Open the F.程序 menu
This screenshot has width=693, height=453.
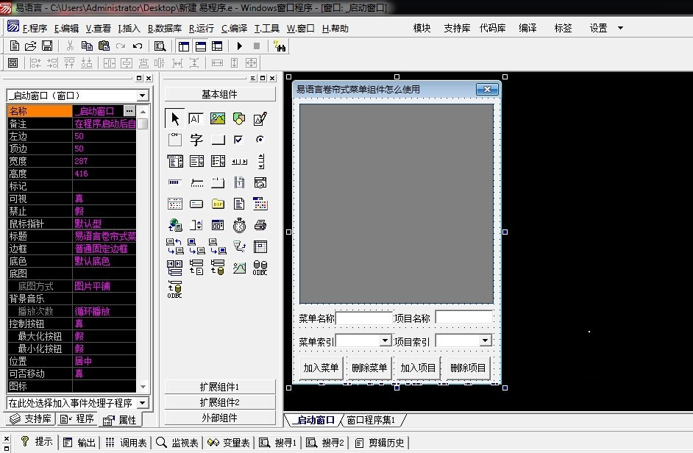tap(35, 28)
